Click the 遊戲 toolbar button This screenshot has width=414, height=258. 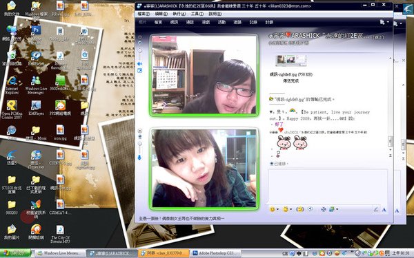[x=206, y=22]
